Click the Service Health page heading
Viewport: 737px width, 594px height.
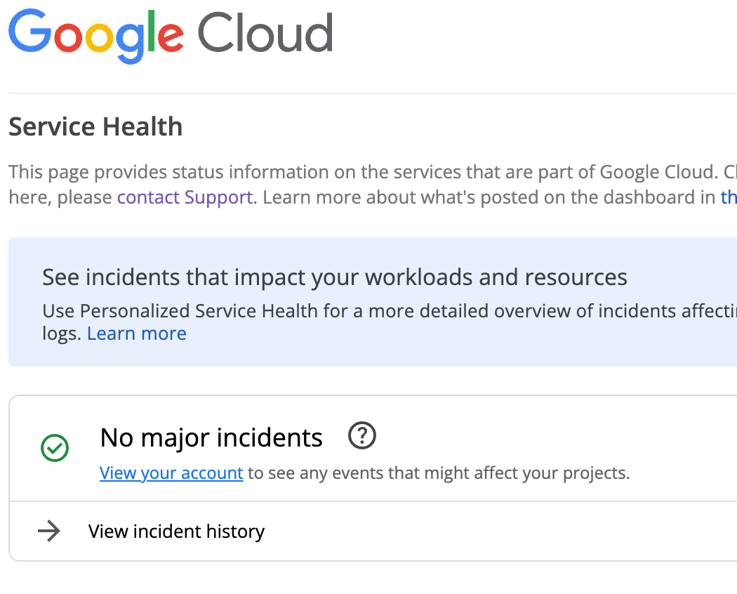tap(95, 127)
